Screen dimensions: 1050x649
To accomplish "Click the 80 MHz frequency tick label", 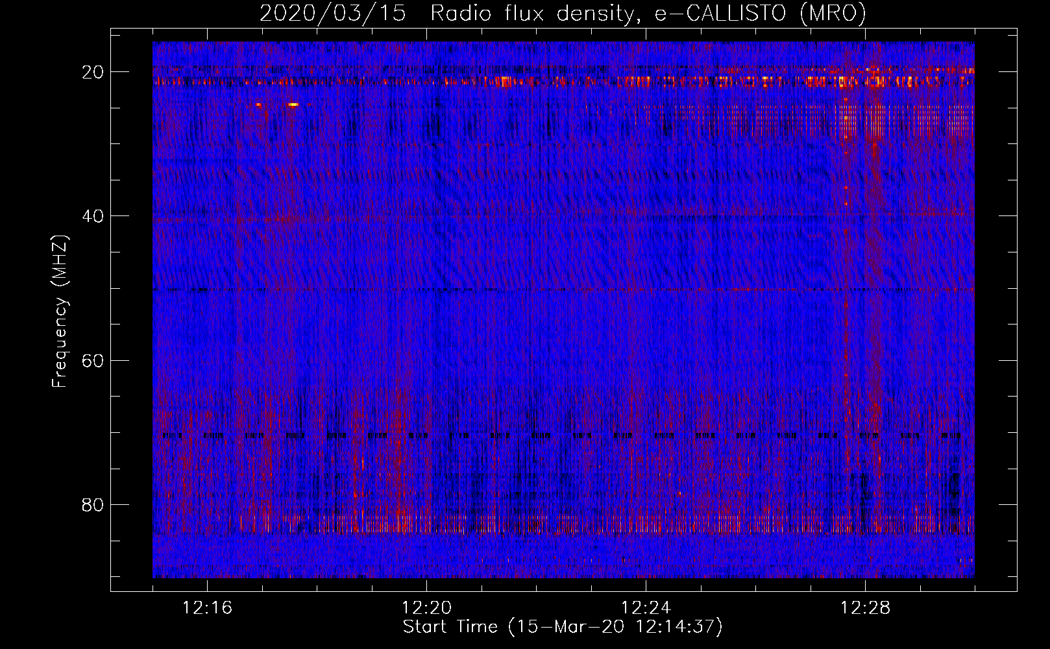I will [x=93, y=504].
